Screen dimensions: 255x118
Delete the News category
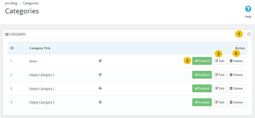(236, 61)
